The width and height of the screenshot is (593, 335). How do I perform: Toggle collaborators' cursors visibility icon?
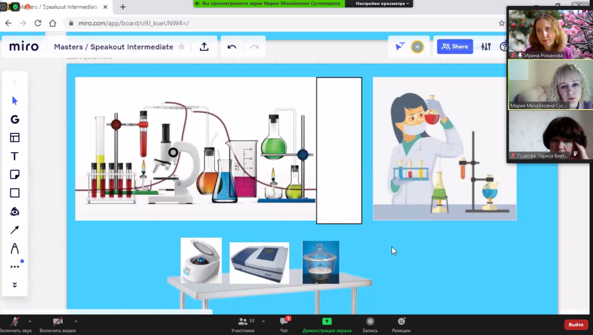[x=400, y=47]
